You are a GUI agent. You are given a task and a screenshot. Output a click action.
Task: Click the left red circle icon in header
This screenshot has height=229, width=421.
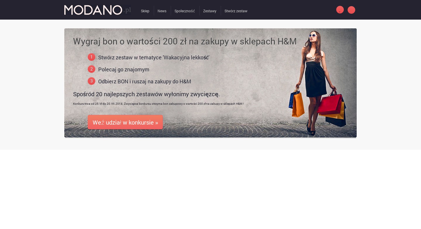click(x=340, y=10)
